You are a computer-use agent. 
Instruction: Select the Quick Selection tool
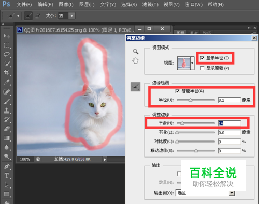(x=7, y=64)
